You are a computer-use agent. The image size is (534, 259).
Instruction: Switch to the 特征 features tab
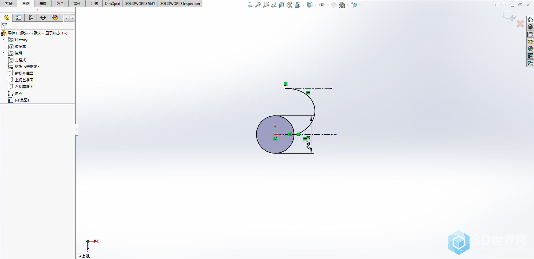9,4
